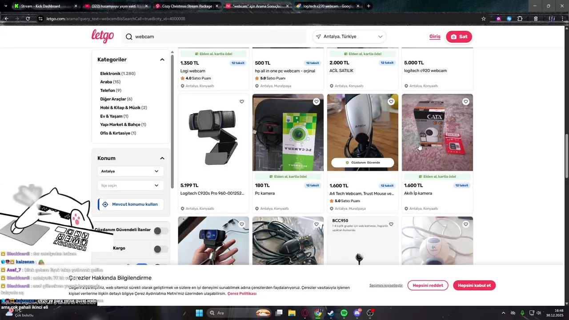This screenshot has height=320, width=569.
Task: Select Ofis & Kırtasiye category
Action: point(118,133)
